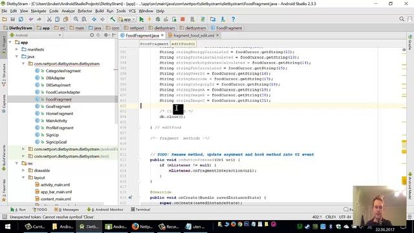Open the VCS menu
414x233 pixels.
click(132, 11)
